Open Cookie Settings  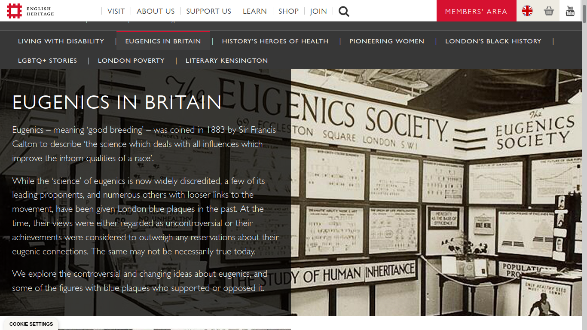(31, 324)
